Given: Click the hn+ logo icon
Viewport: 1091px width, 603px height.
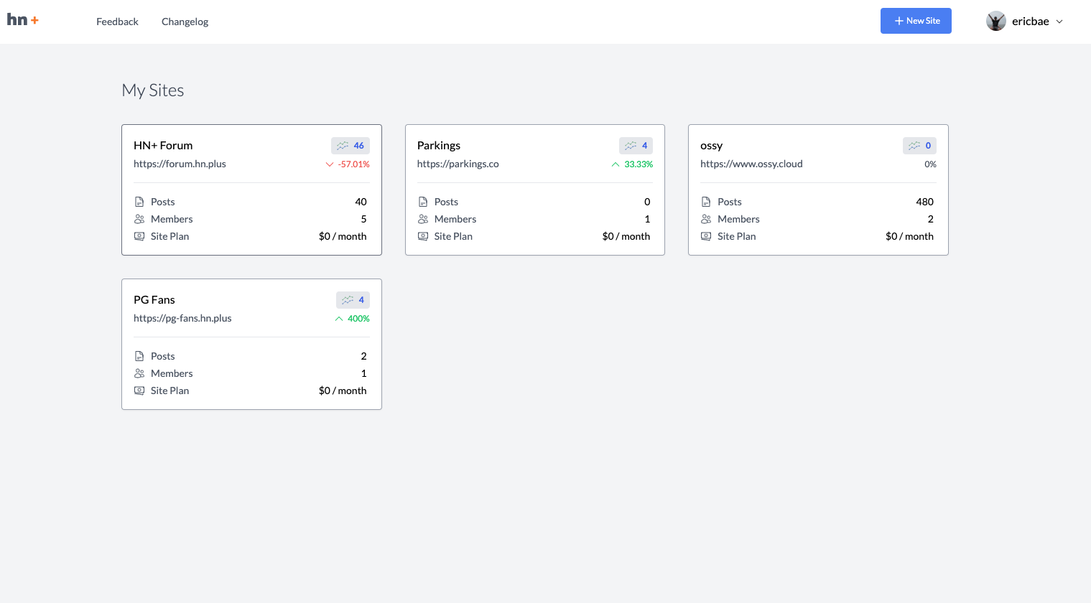Looking at the screenshot, I should point(23,20).
